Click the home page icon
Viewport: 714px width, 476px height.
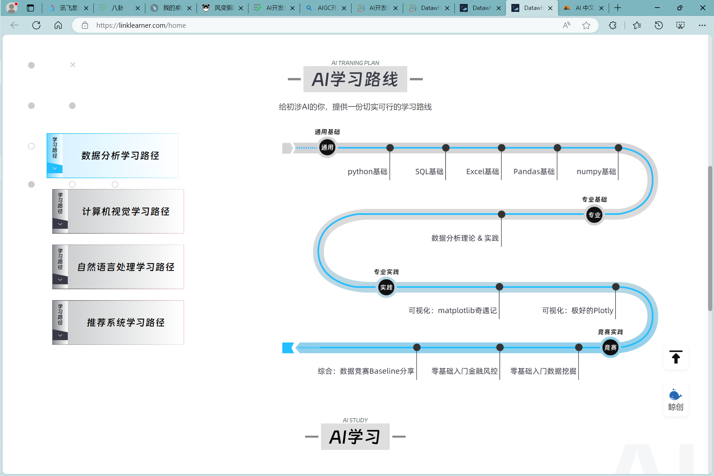[58, 25]
